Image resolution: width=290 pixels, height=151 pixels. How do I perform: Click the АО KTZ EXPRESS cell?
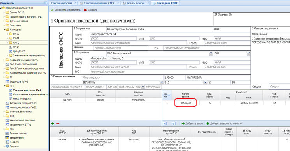point(249,103)
